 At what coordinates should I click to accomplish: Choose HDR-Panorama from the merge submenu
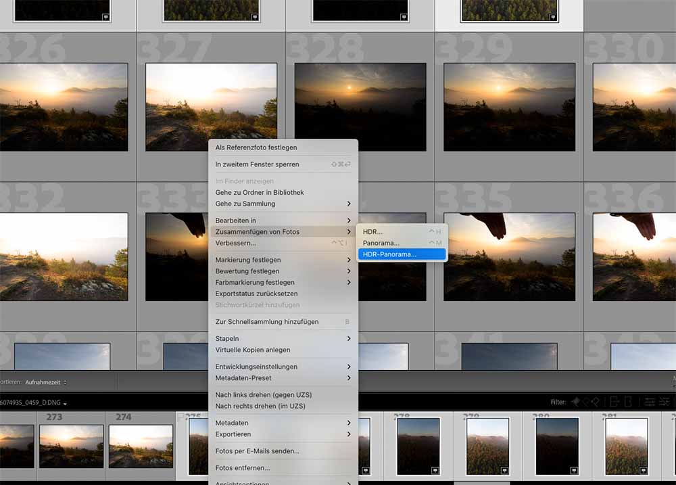(400, 254)
